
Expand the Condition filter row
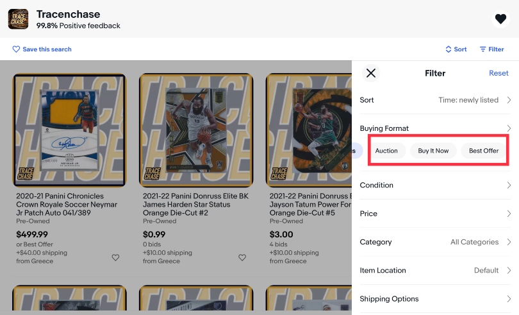[x=436, y=185]
